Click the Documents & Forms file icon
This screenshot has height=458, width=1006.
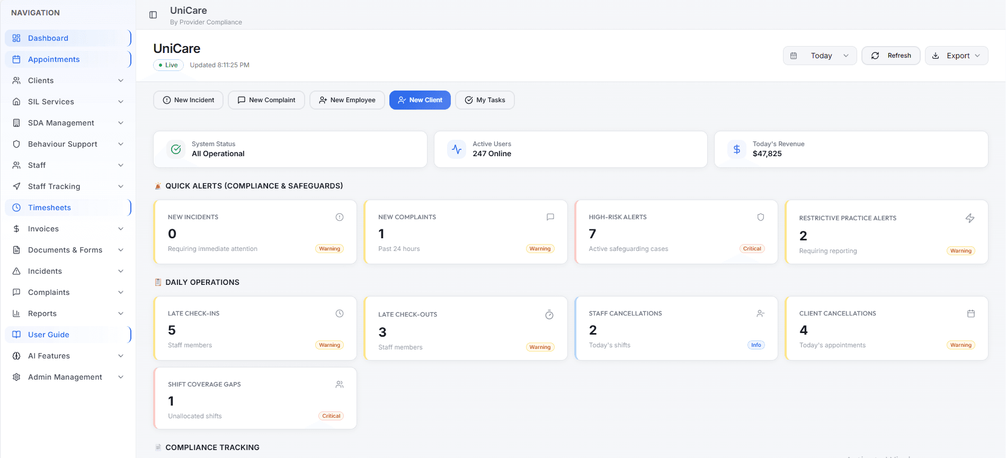tap(16, 250)
